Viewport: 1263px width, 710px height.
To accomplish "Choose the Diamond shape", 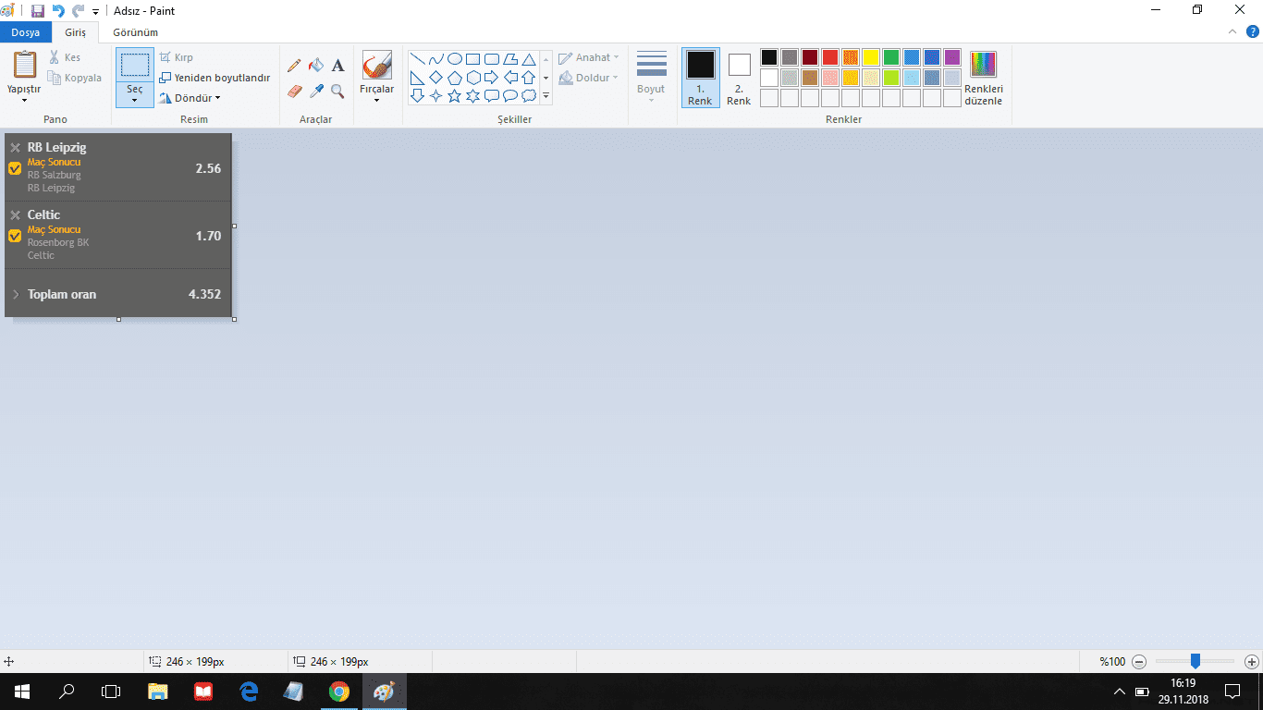I will coord(436,78).
